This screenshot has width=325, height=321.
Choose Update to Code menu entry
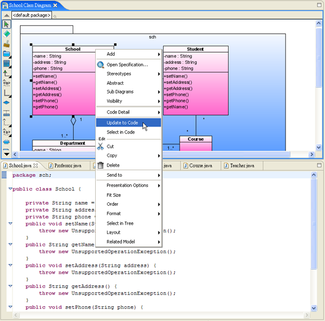[128, 123]
